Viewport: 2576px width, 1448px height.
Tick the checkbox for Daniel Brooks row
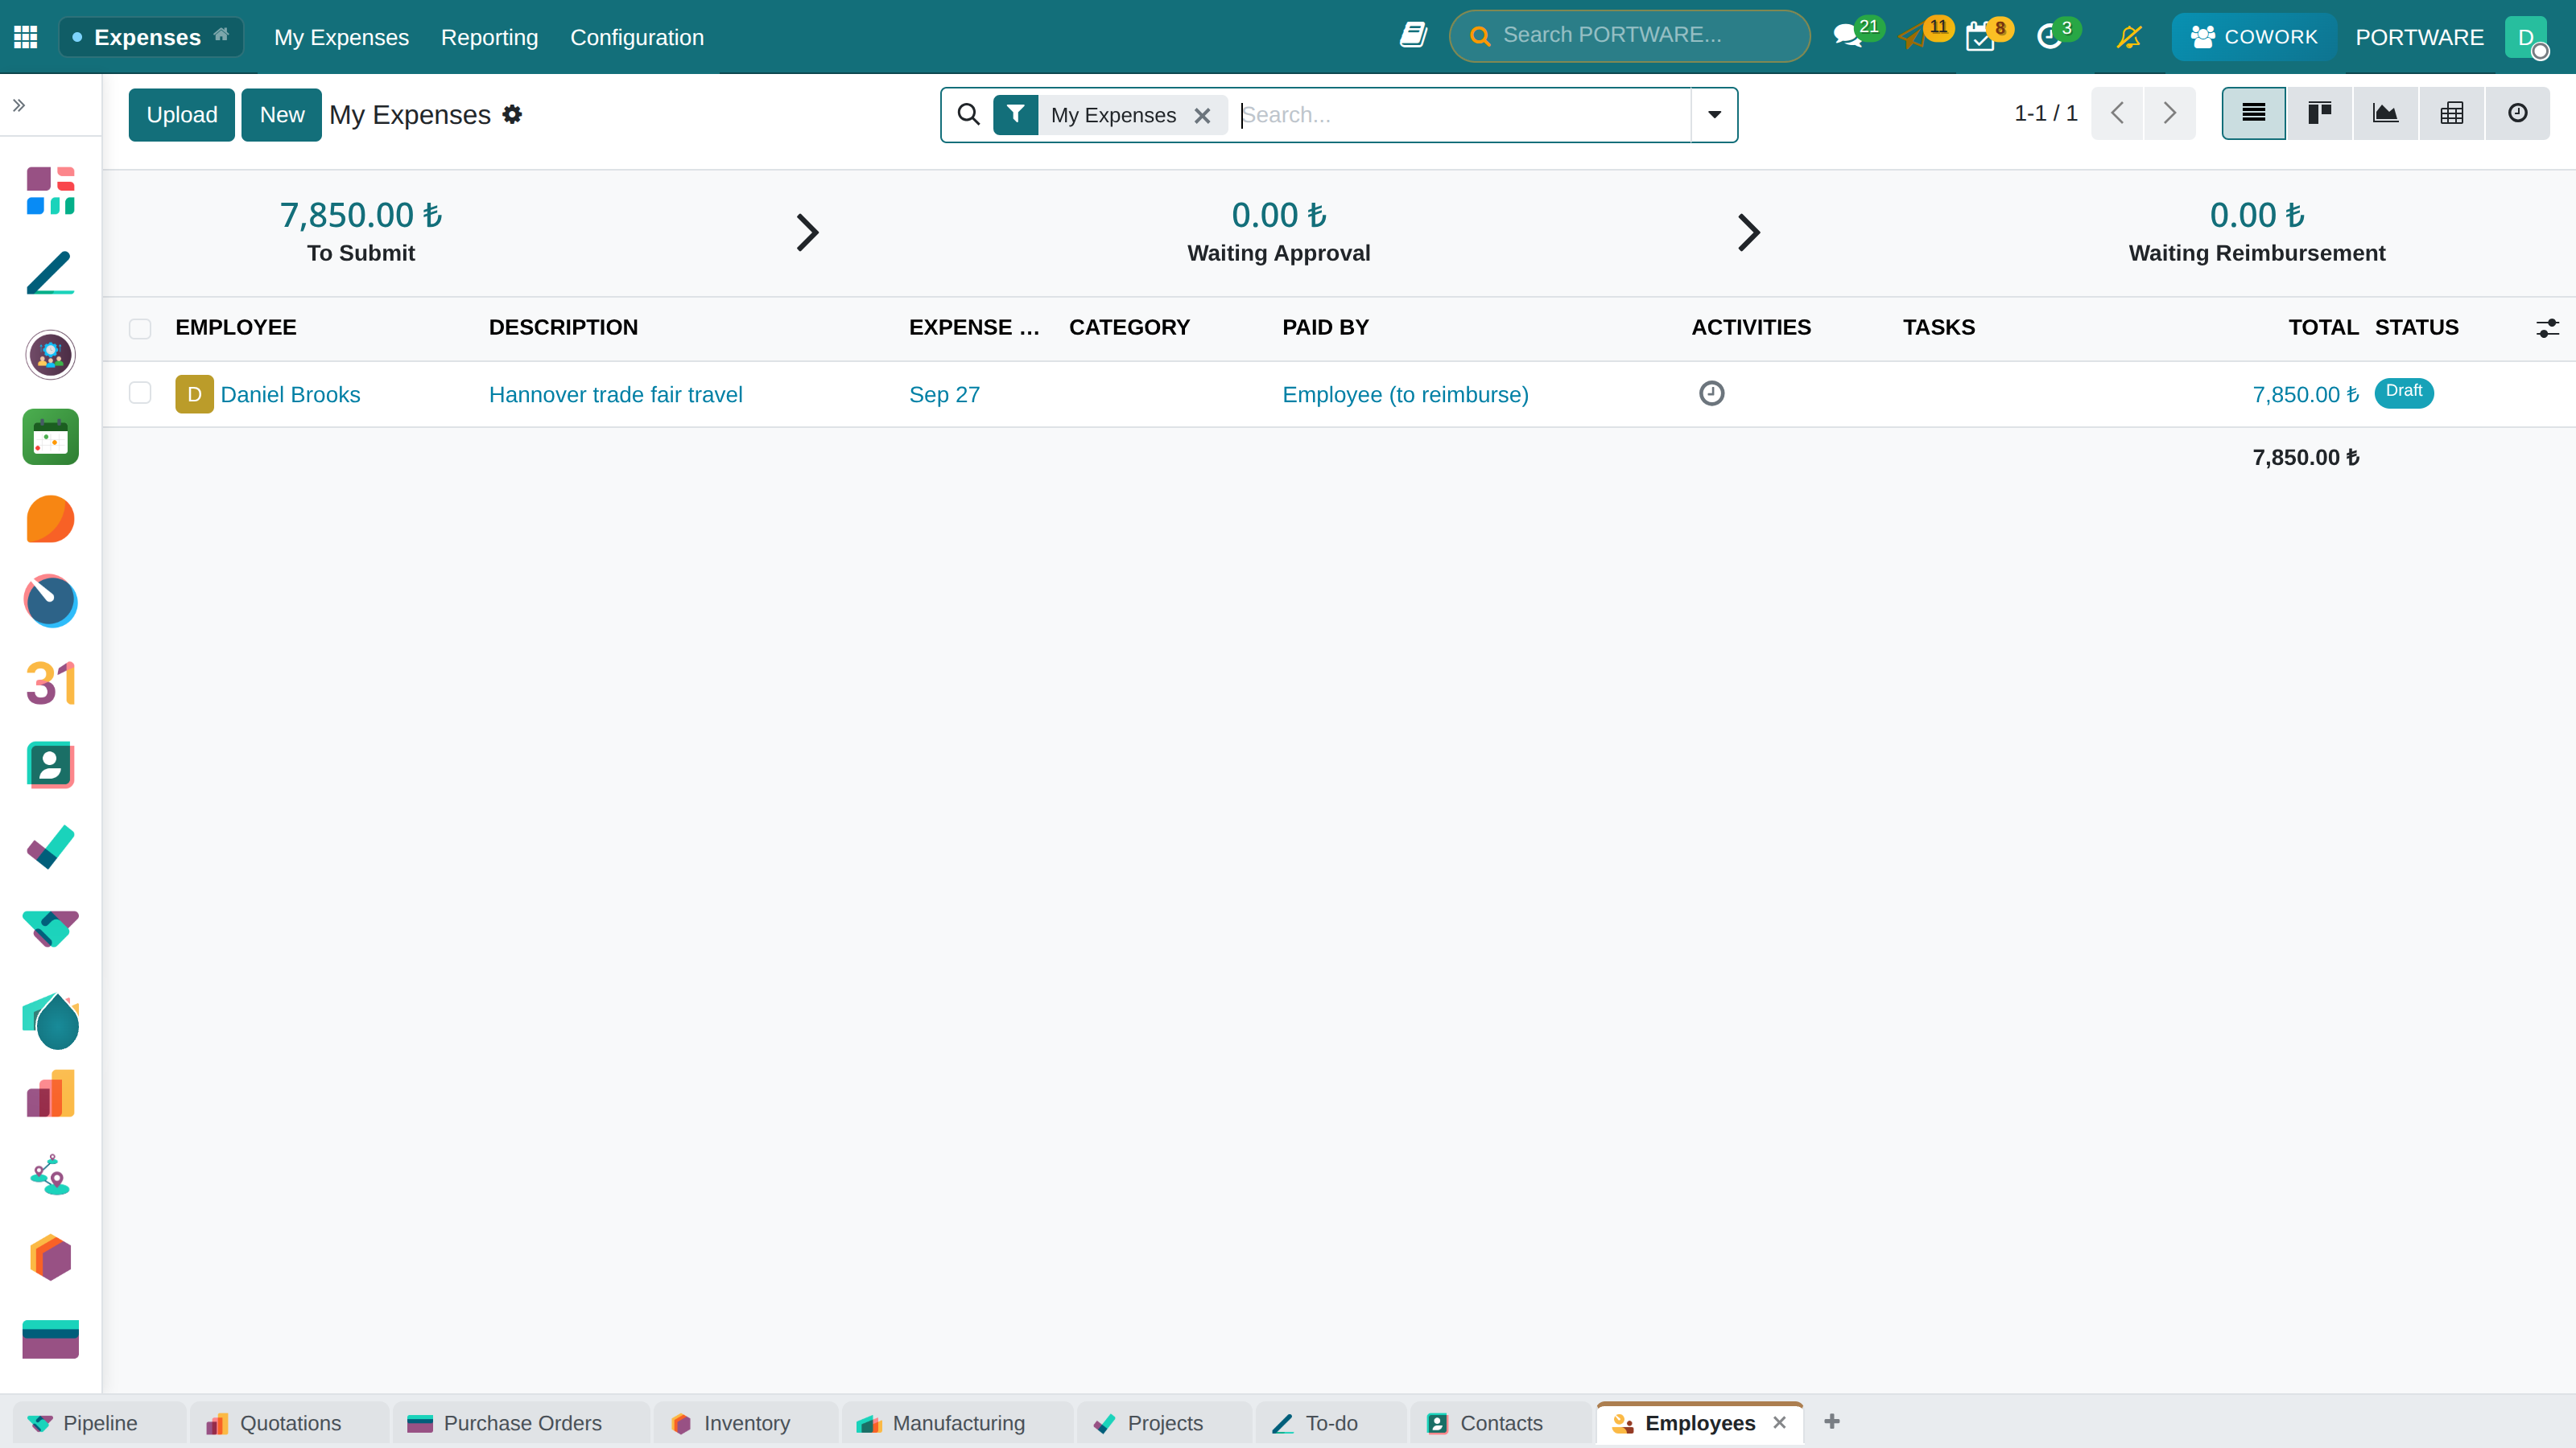click(140, 393)
